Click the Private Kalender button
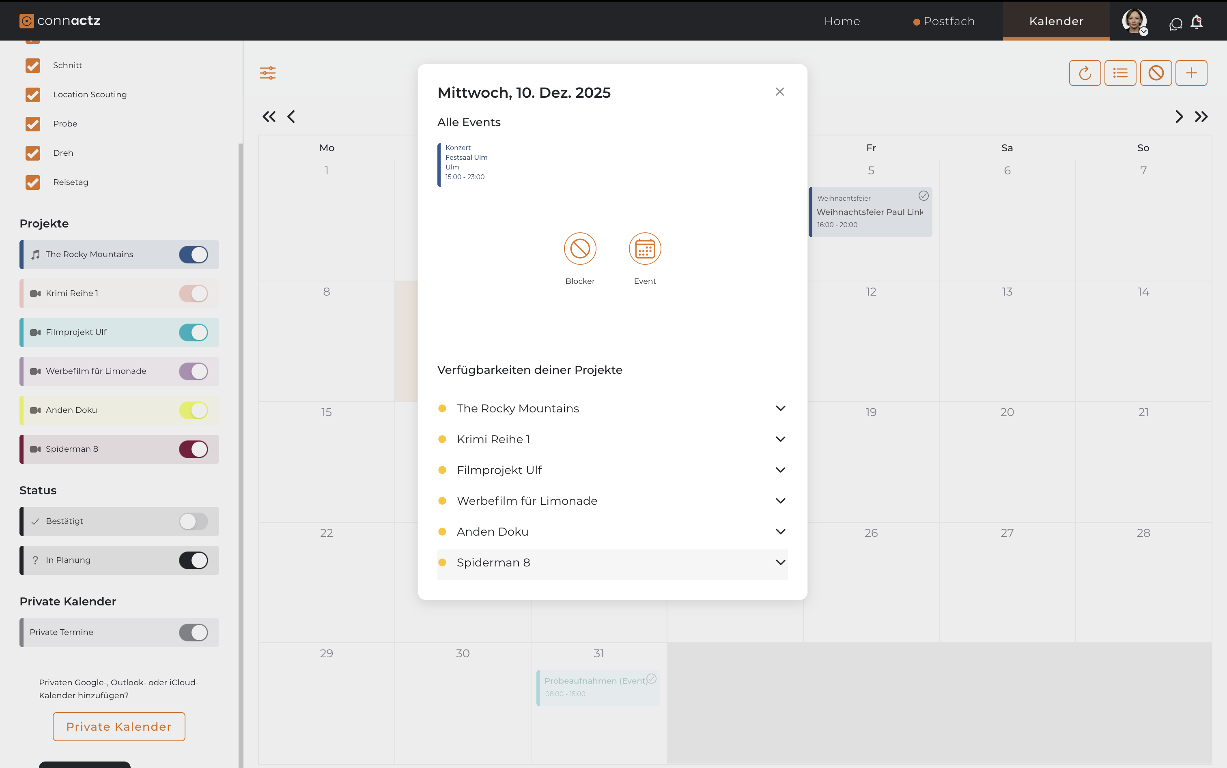This screenshot has width=1227, height=768. (x=119, y=726)
